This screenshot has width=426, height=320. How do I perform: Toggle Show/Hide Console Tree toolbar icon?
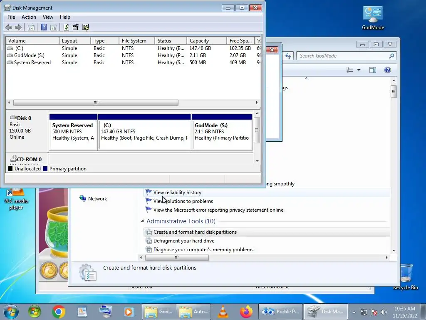pos(31,27)
